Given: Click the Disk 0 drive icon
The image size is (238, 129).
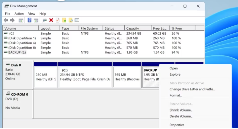Looking at the screenshot, I should 8,65.
